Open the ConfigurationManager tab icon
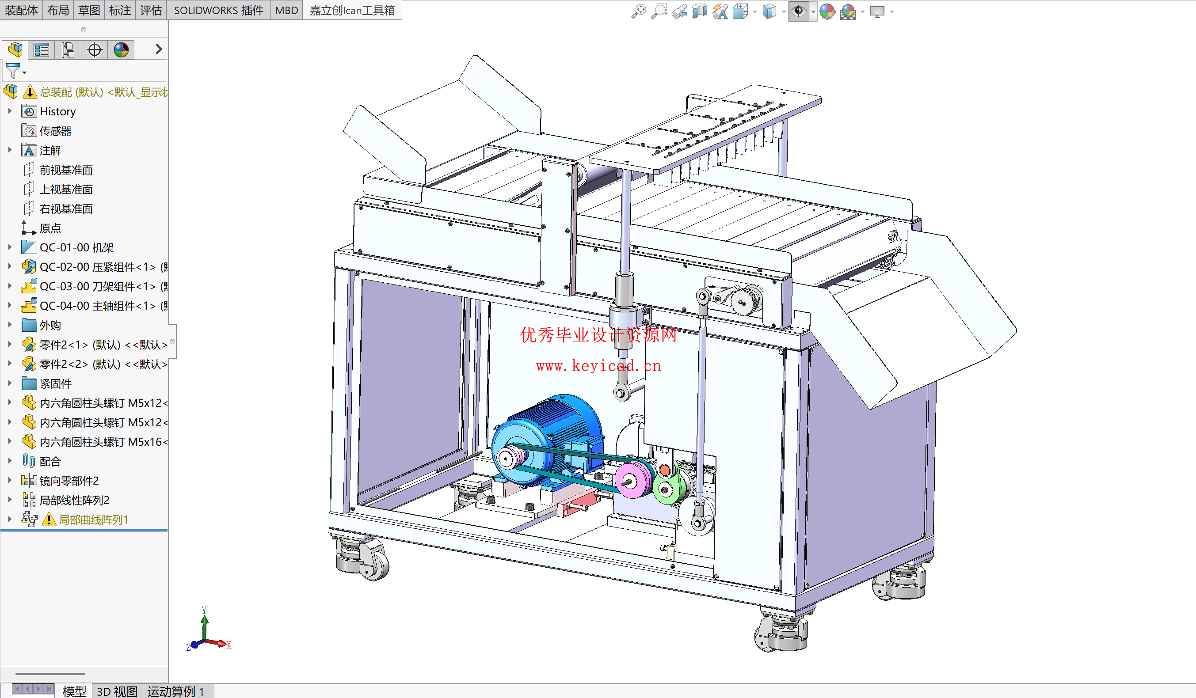Viewport: 1196px width, 698px height. 68,49
